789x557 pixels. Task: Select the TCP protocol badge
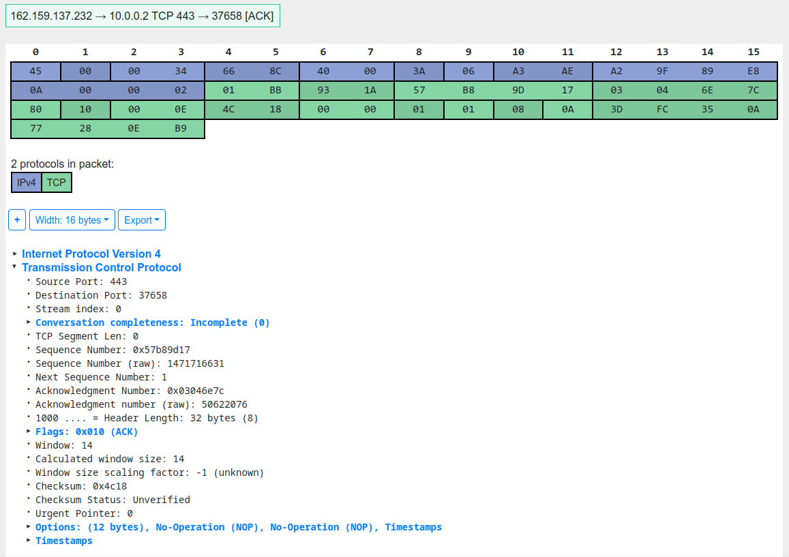[57, 182]
